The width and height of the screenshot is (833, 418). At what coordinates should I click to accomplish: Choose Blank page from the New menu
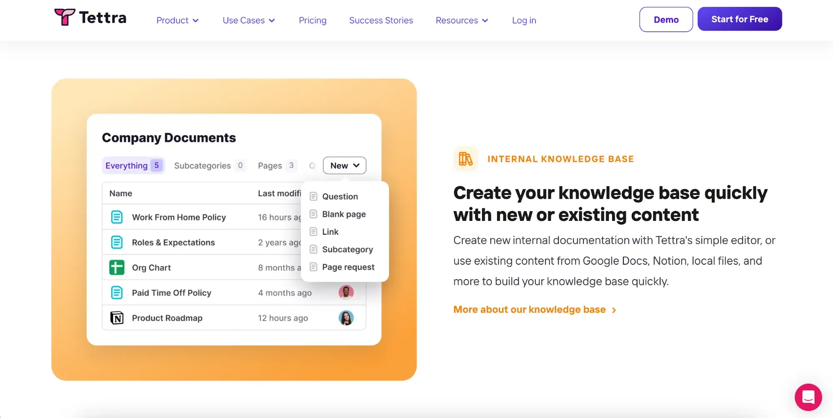(343, 214)
